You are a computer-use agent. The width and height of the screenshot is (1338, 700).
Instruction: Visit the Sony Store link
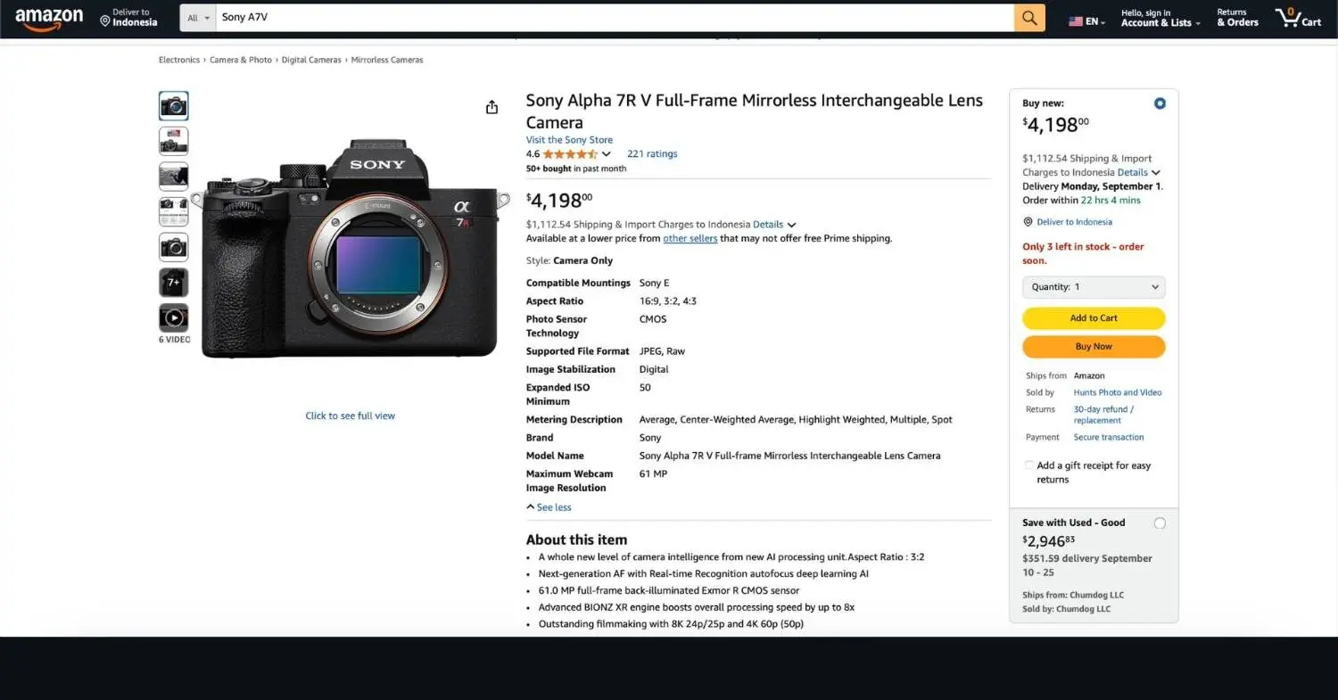(x=569, y=140)
